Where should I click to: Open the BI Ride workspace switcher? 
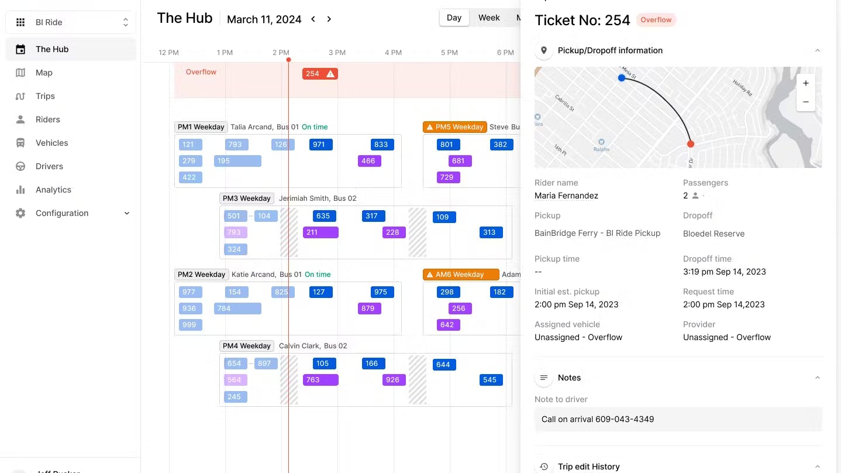point(70,22)
